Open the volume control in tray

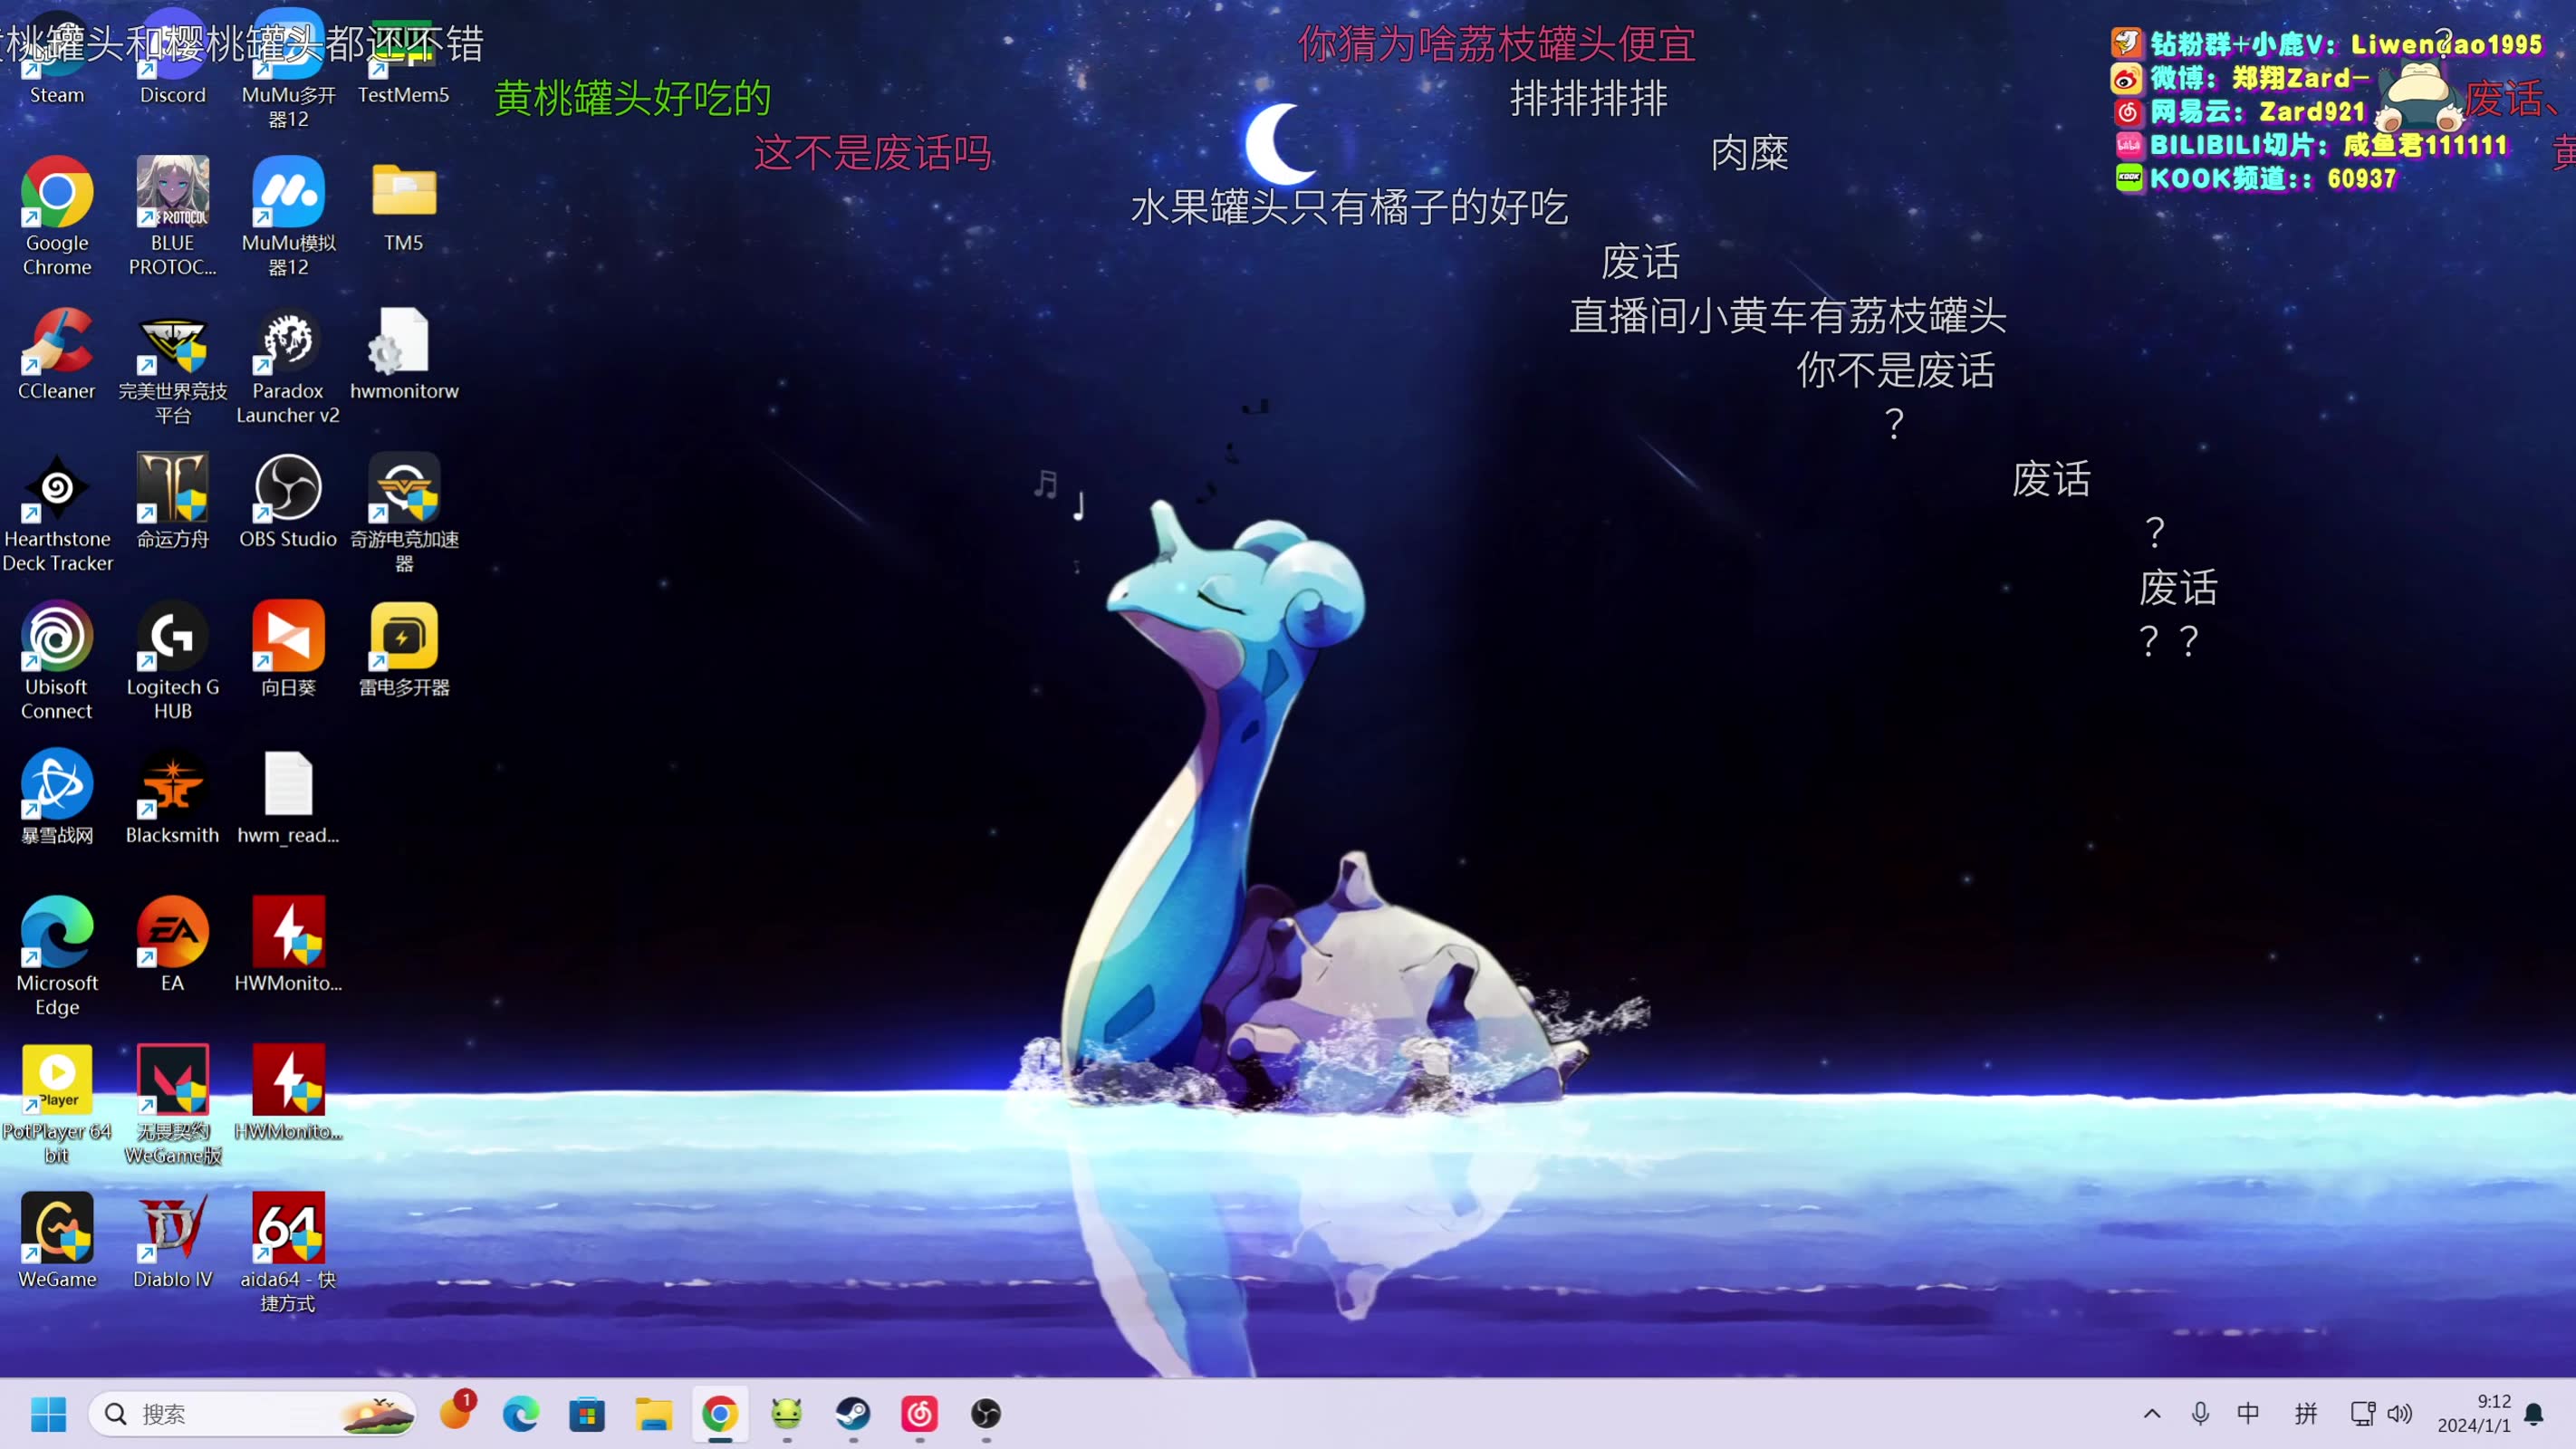point(2400,1414)
